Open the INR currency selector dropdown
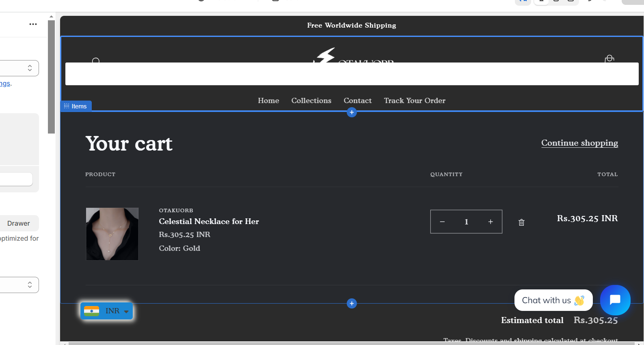 coord(107,311)
